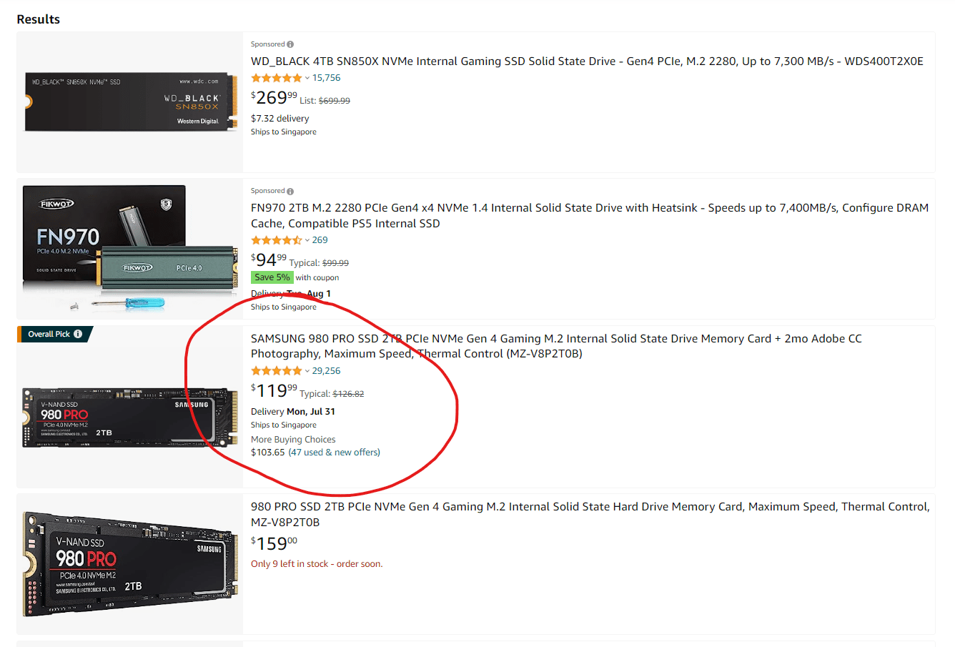Viewport: 955px width, 647px height.
Task: Click the star rating of the WD_BLACK SSD
Action: (277, 77)
